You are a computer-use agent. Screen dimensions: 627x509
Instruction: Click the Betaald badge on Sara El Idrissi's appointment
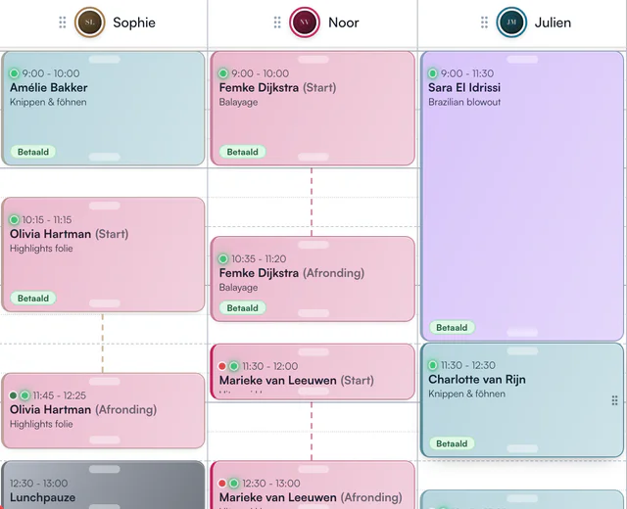452,328
